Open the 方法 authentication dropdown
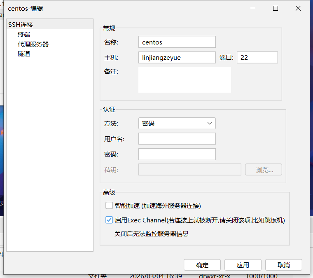The width and height of the screenshot is (313, 278). click(x=177, y=123)
